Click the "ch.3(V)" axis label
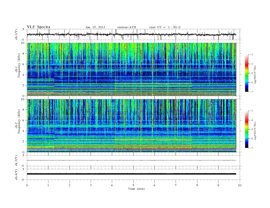 [16, 161]
